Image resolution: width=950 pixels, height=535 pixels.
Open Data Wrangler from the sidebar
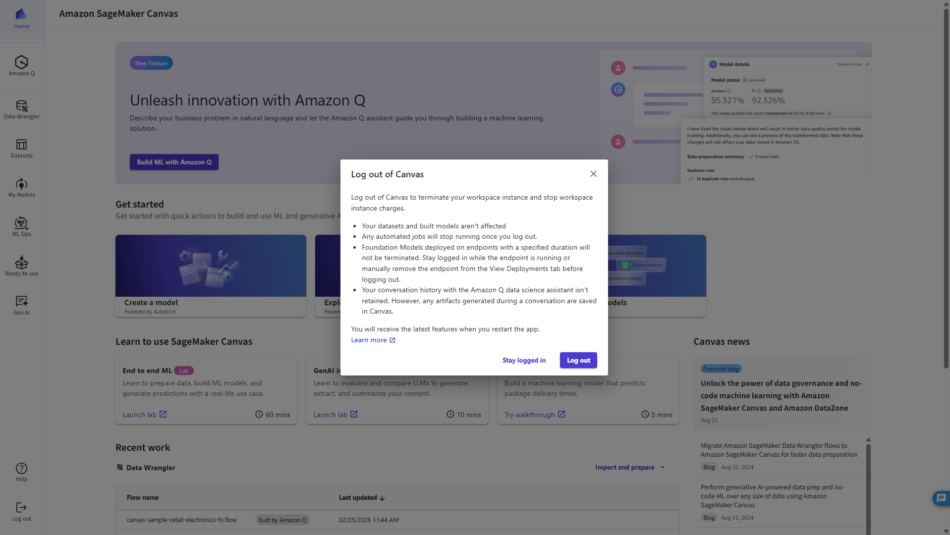tap(21, 108)
